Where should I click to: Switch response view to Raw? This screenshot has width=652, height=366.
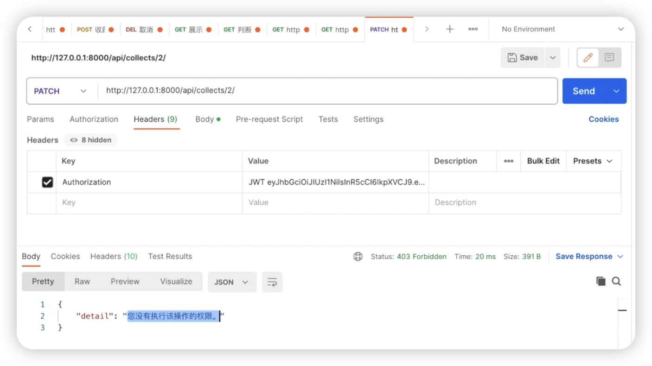[82, 282]
